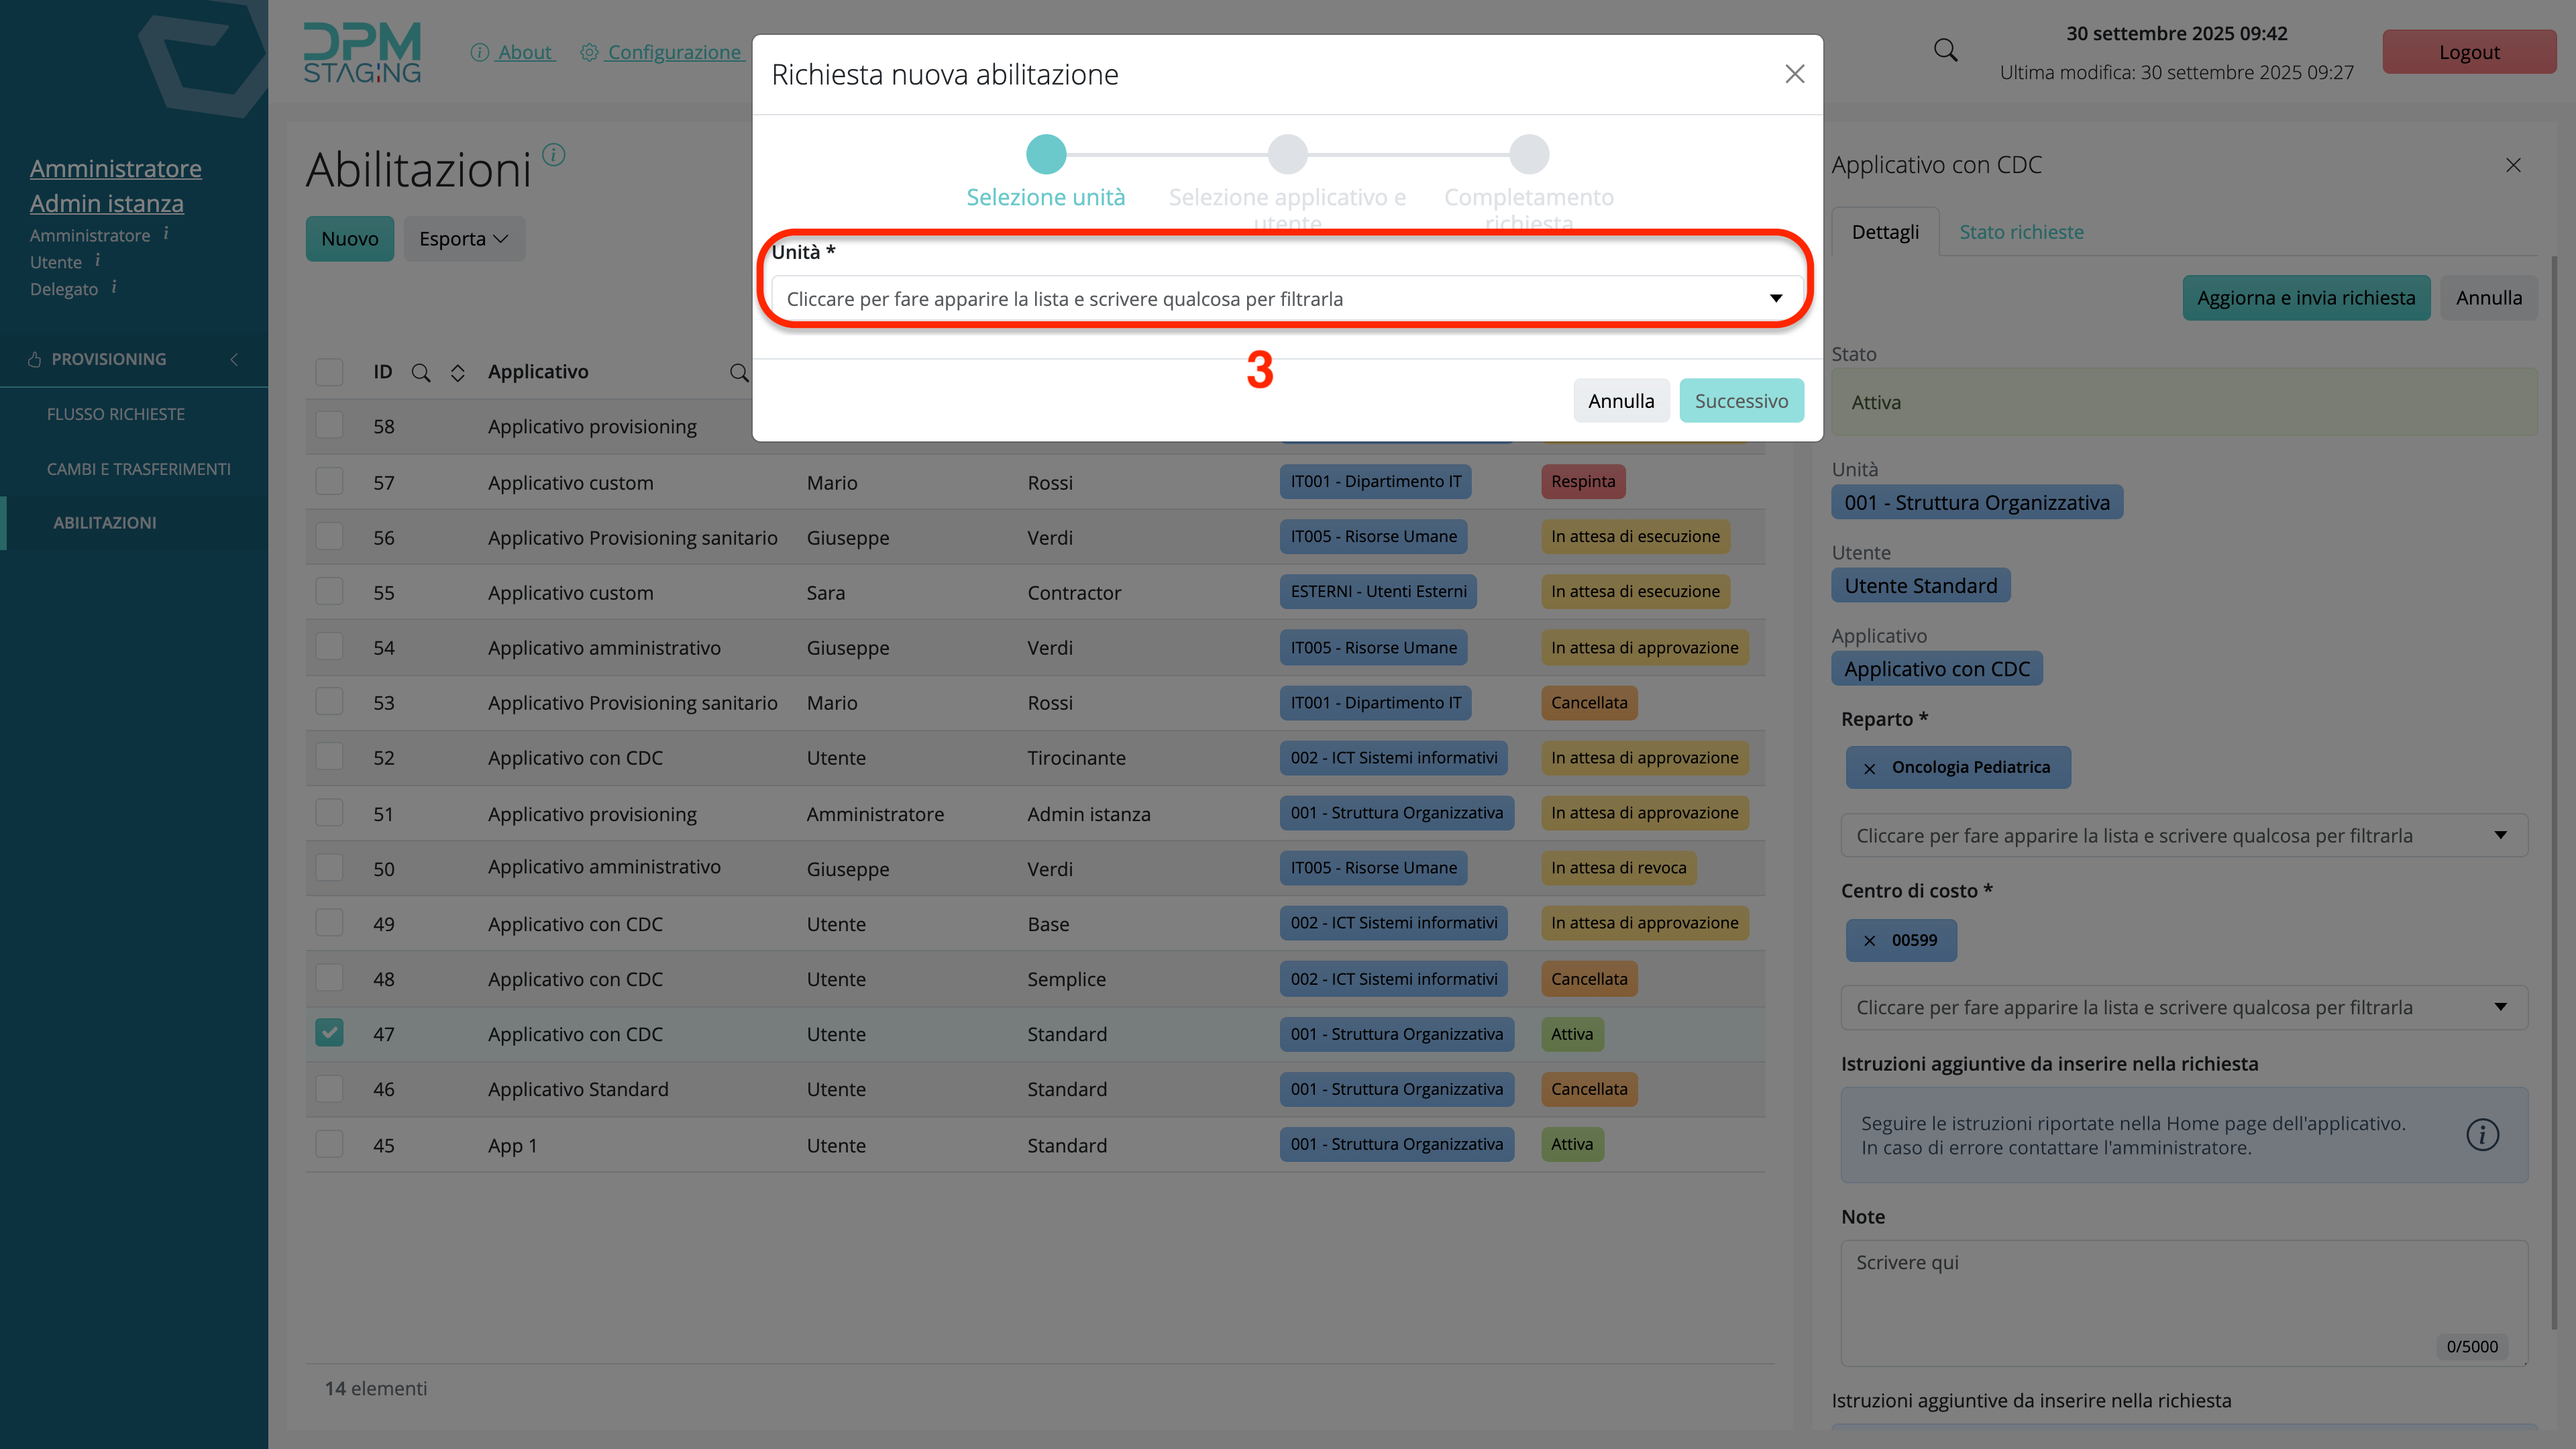The height and width of the screenshot is (1449, 2576).
Task: Uncheck the checkbox for row 47
Action: [x=329, y=1033]
